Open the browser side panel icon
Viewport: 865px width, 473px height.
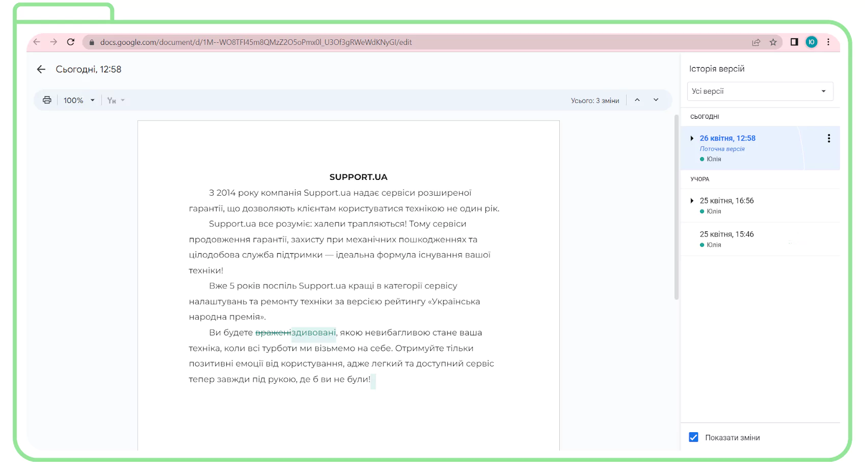point(794,42)
